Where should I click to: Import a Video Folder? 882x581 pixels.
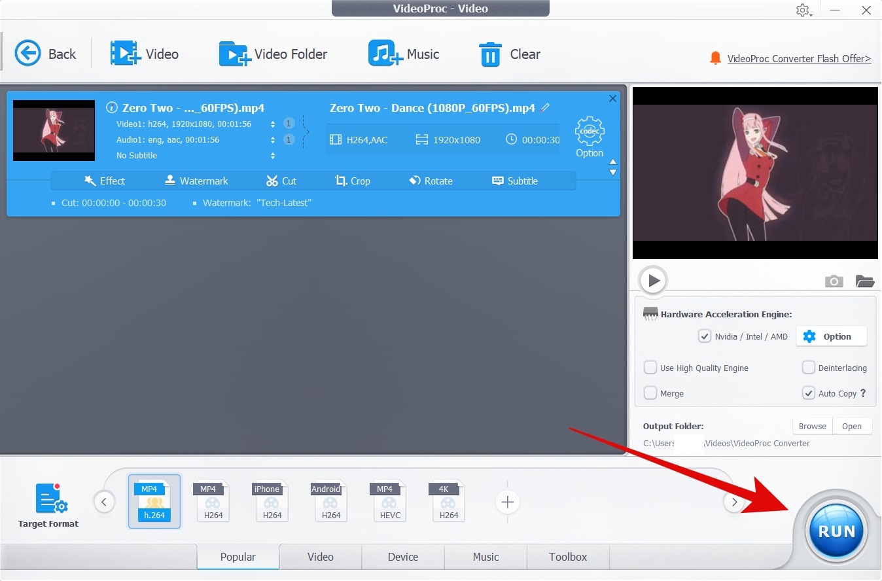pos(273,54)
